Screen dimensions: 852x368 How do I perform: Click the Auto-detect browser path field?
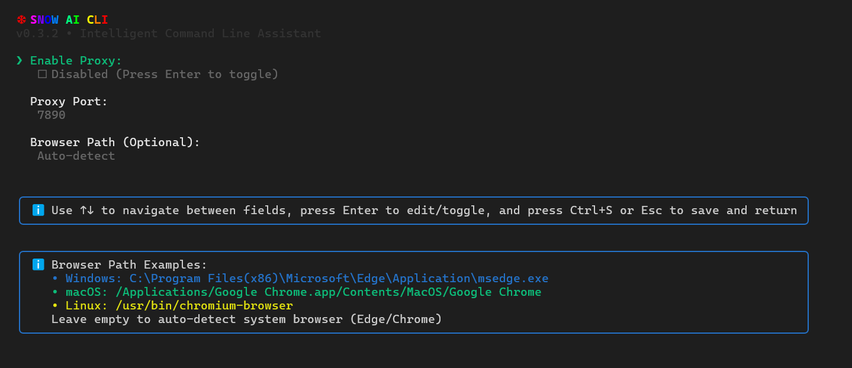point(76,156)
